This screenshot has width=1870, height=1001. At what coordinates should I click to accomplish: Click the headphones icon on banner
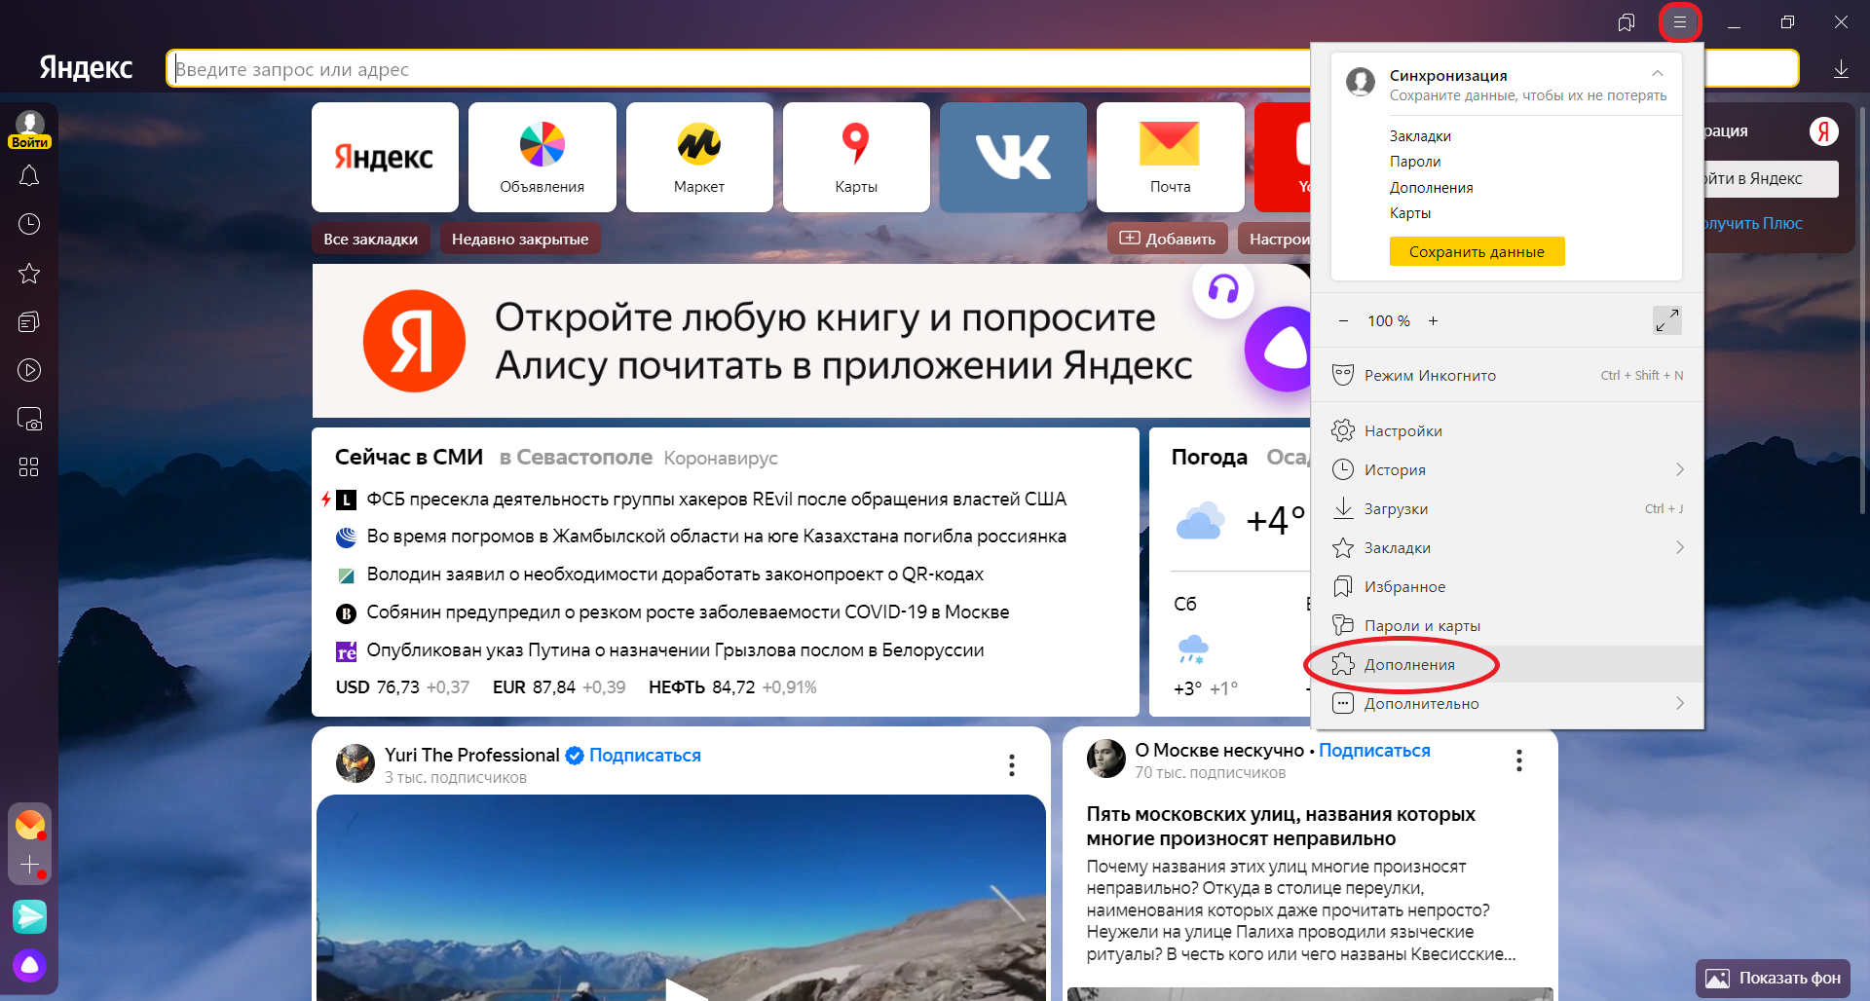(1223, 288)
